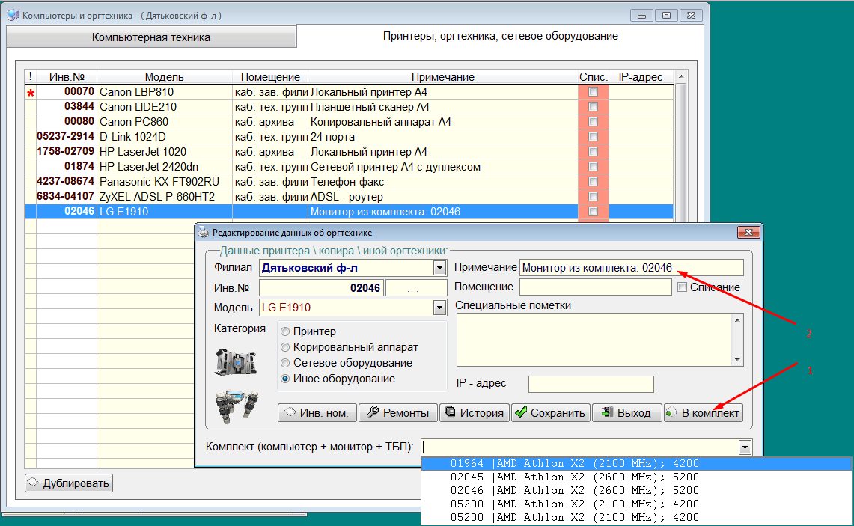Click the Помещение column header
The width and height of the screenshot is (854, 526).
click(270, 77)
